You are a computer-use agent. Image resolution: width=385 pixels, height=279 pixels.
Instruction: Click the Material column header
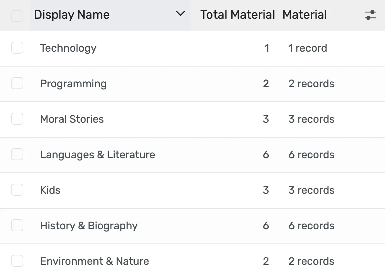(x=305, y=15)
